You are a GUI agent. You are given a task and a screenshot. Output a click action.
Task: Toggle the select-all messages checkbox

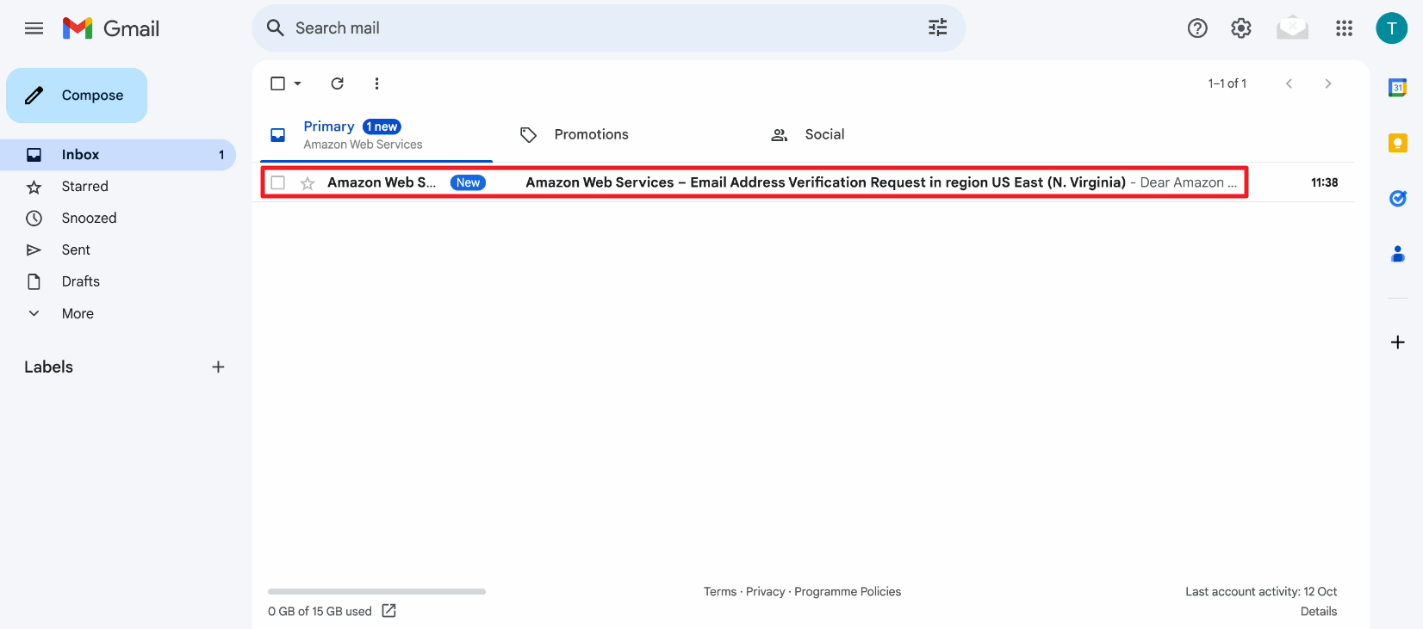click(277, 83)
